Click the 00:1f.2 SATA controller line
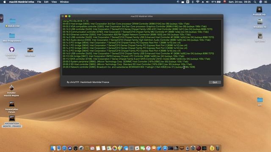Screen dimensions: 271x152 136,59
